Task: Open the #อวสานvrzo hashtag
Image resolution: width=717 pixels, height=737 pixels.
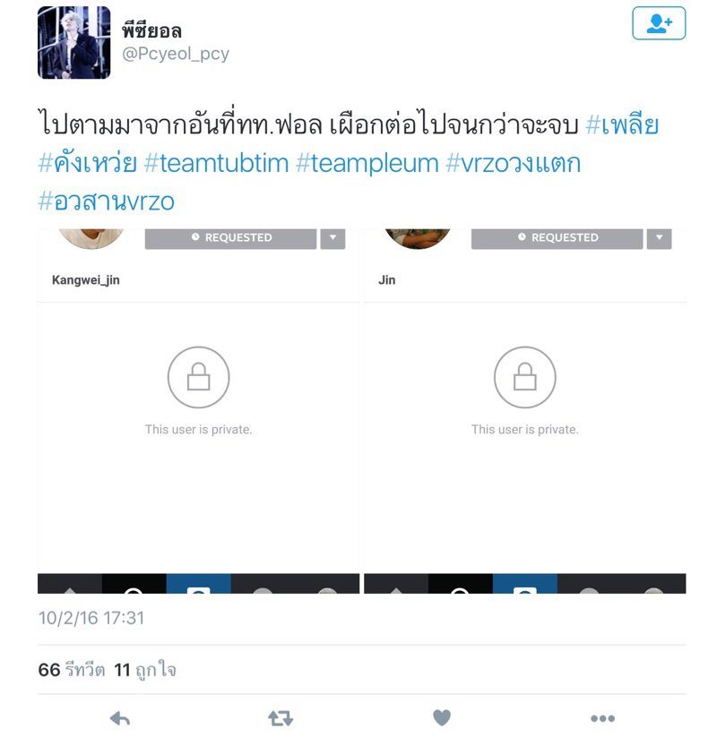Action: click(x=107, y=201)
